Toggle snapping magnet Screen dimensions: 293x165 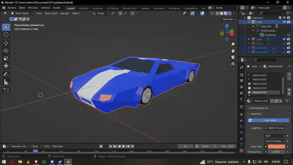pyautogui.click(x=120, y=13)
